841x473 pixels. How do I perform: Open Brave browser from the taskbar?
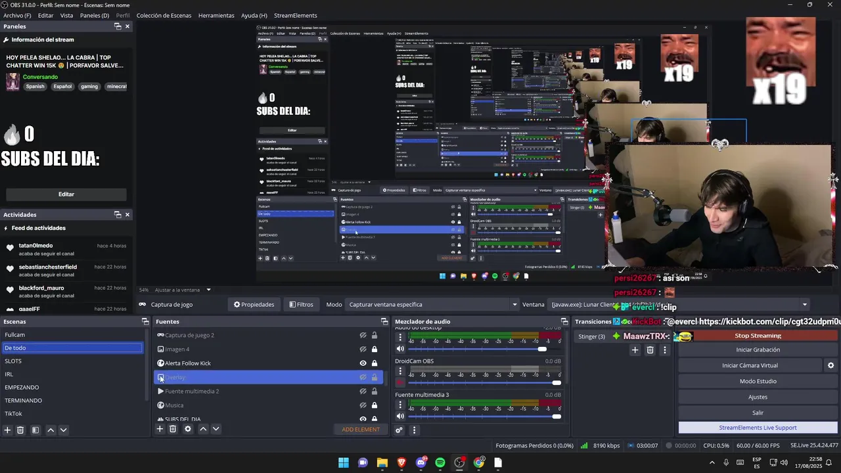pos(401,462)
